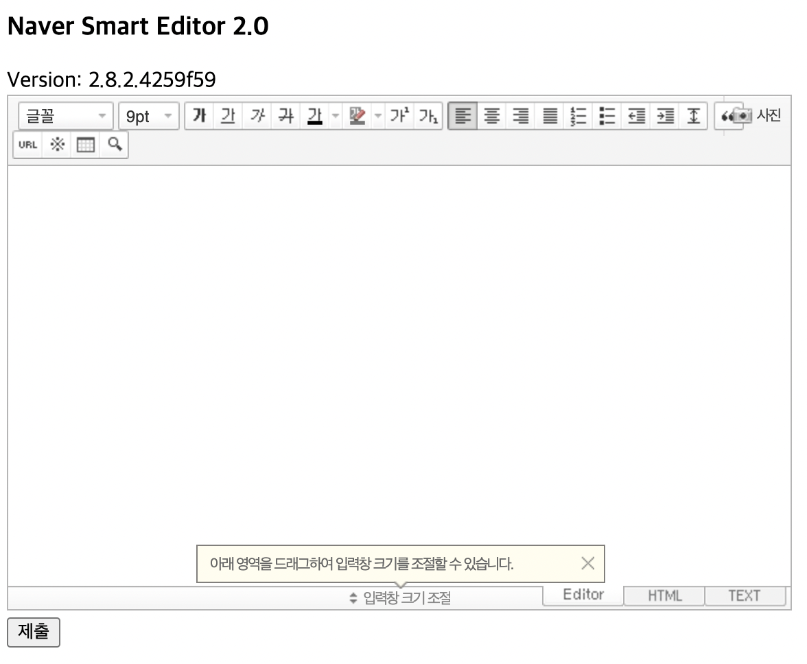Insert a quotation block
807x664 pixels.
pyautogui.click(x=723, y=116)
